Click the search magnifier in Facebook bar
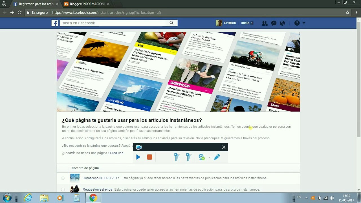Viewport: 361px width, 203px height. 171,23
